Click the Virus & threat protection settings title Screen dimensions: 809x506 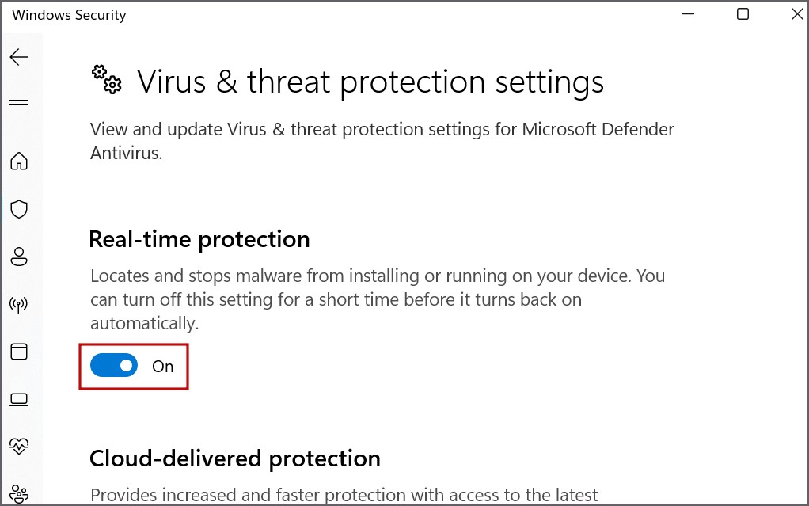pos(370,82)
